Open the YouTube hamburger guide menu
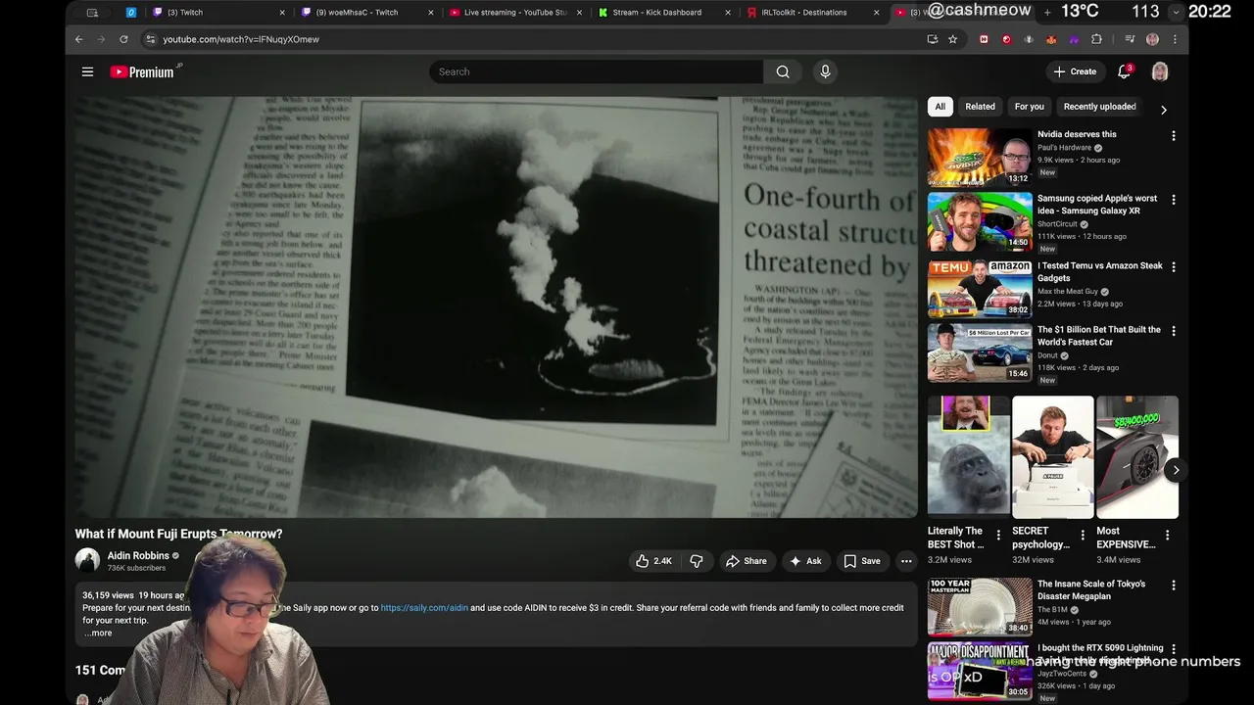1254x705 pixels. pos(87,71)
